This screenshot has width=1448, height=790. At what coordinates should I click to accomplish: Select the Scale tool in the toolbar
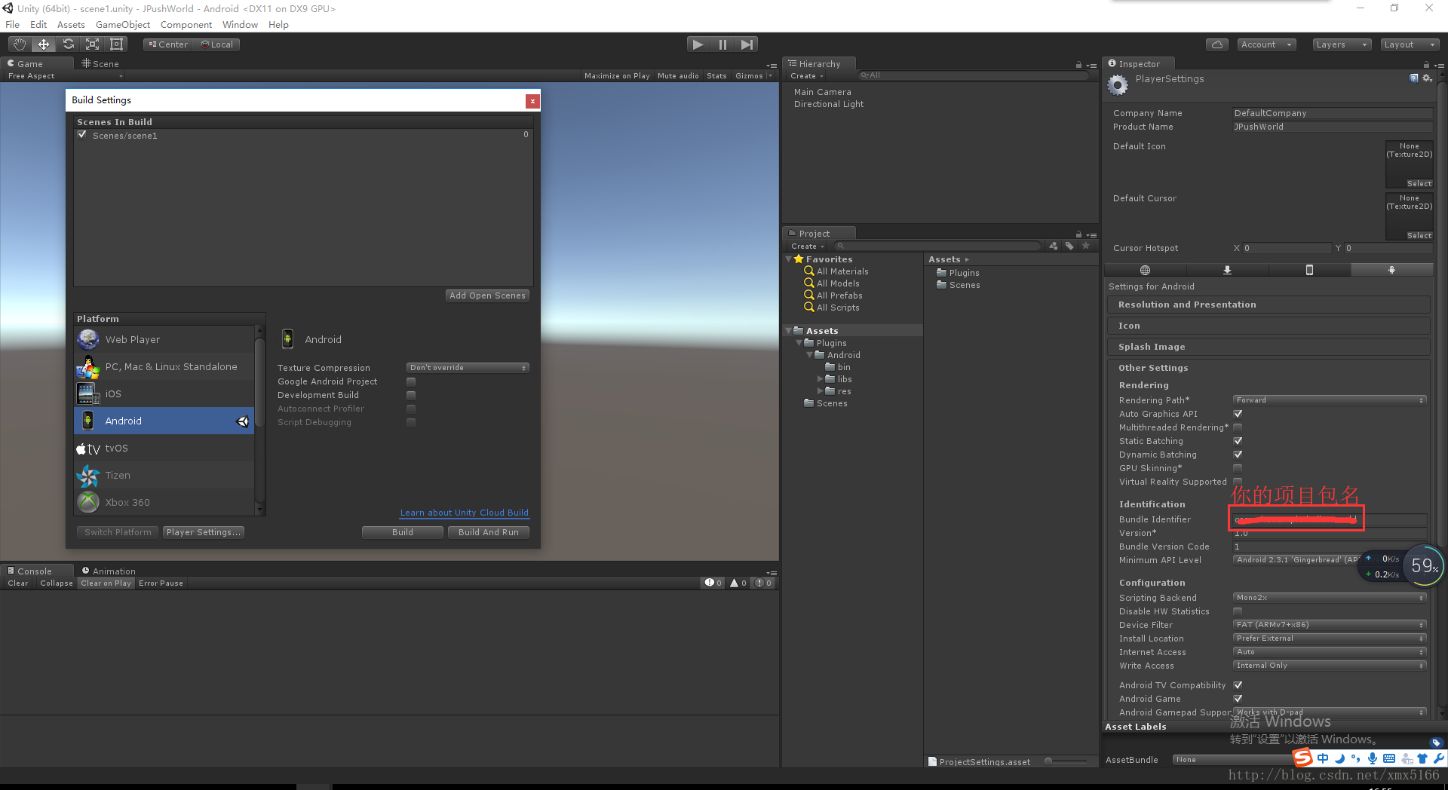pyautogui.click(x=92, y=44)
